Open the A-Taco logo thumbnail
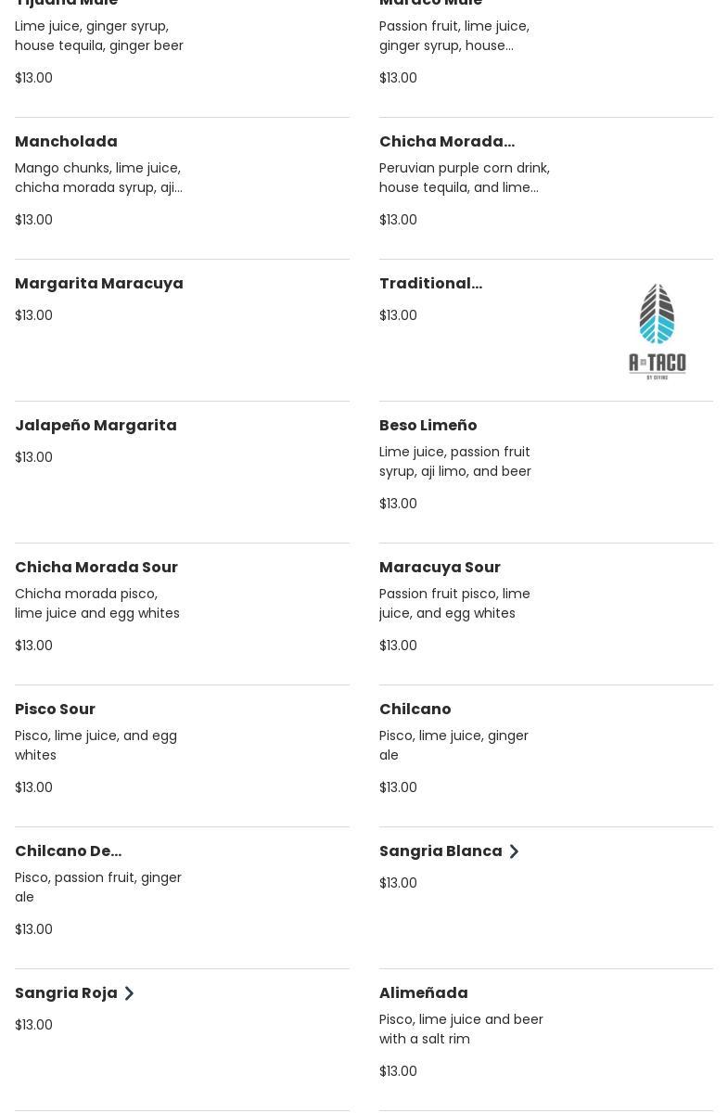 click(657, 331)
